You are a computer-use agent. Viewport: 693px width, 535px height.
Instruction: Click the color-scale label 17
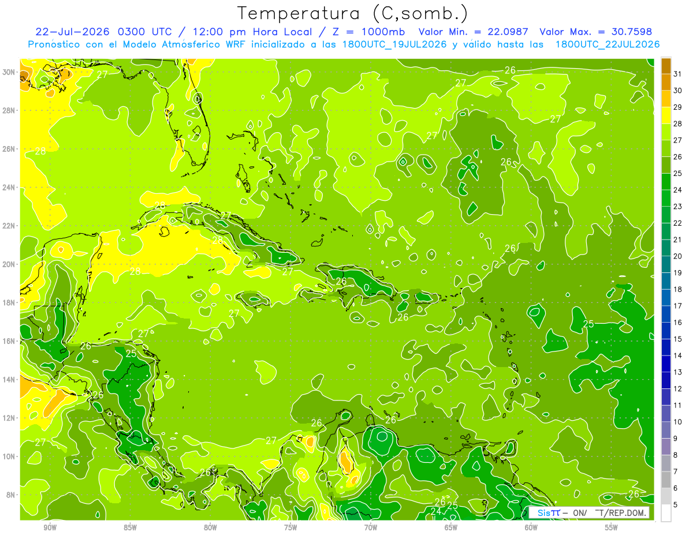pos(678,306)
